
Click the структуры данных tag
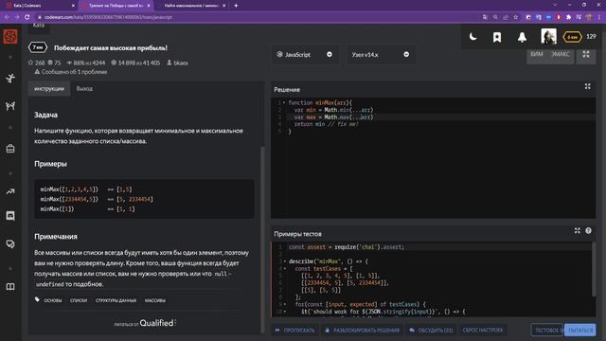116,300
